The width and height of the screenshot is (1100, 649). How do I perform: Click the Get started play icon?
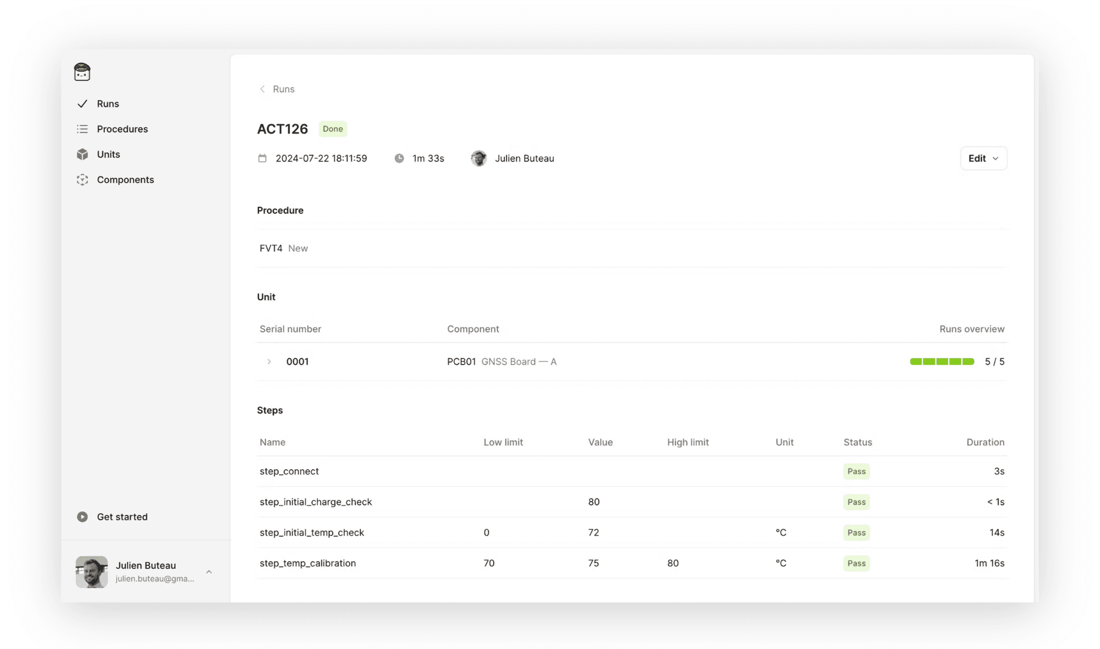[x=82, y=517]
